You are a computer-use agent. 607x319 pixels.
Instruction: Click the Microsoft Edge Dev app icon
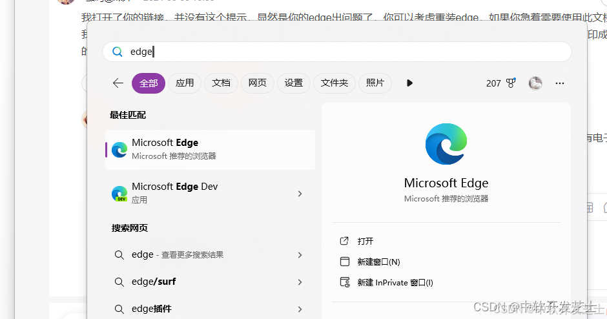(119, 194)
